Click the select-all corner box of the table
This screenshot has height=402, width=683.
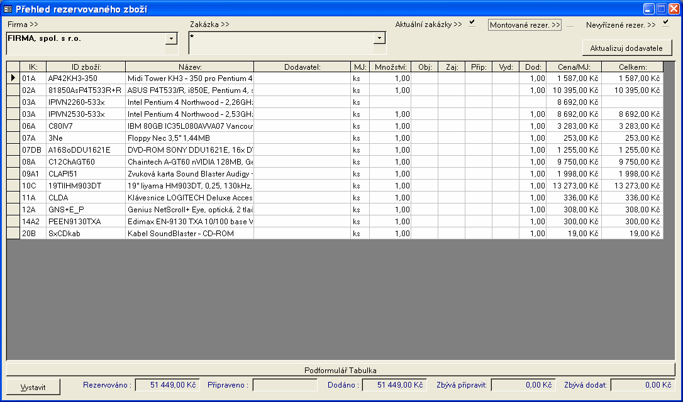click(13, 67)
